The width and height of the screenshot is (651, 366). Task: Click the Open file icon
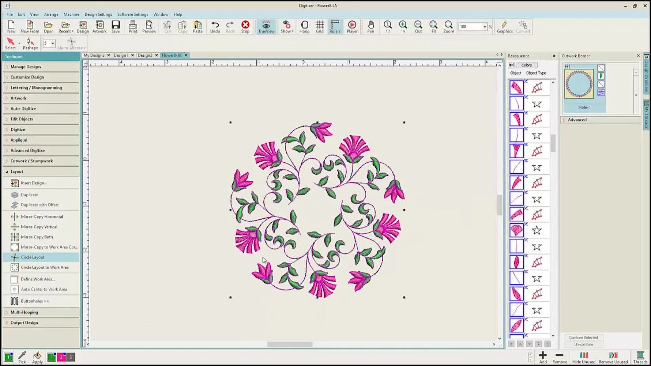(x=48, y=27)
